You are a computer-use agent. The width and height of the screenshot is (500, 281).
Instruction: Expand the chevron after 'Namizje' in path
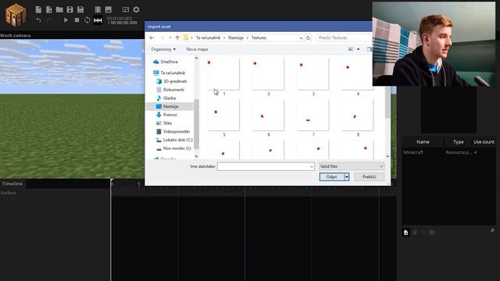click(x=247, y=37)
